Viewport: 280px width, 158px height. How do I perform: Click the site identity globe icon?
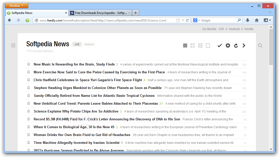[x=36, y=20]
